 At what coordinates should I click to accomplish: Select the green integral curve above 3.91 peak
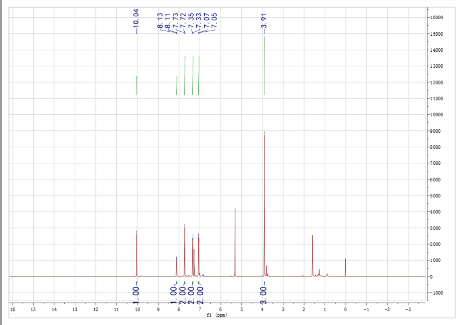264,66
